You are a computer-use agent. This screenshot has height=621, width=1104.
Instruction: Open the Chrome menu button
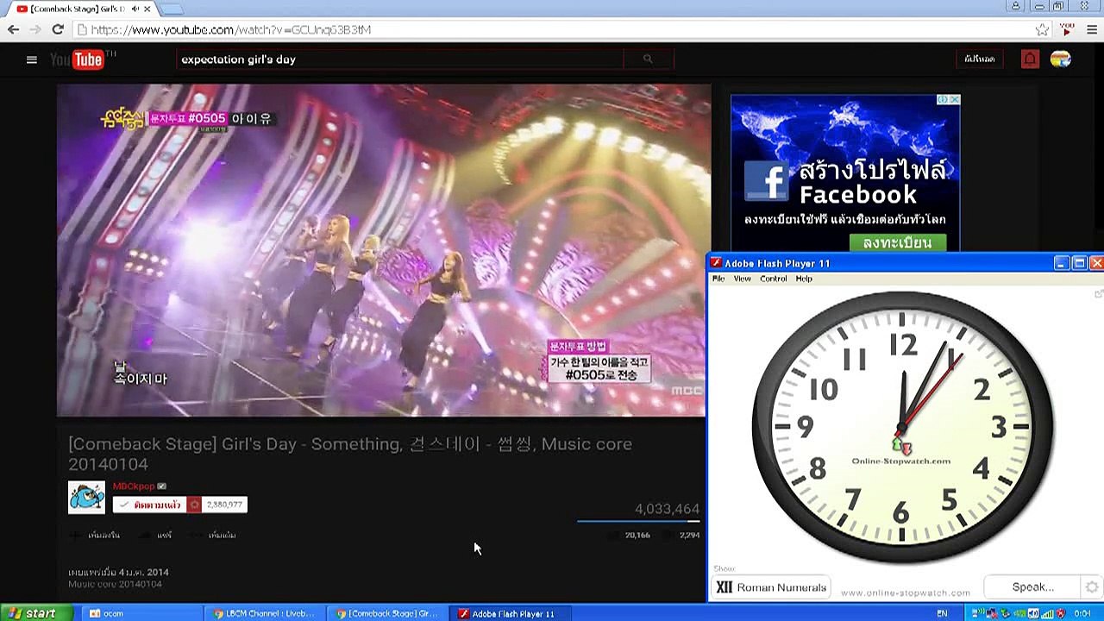1092,29
